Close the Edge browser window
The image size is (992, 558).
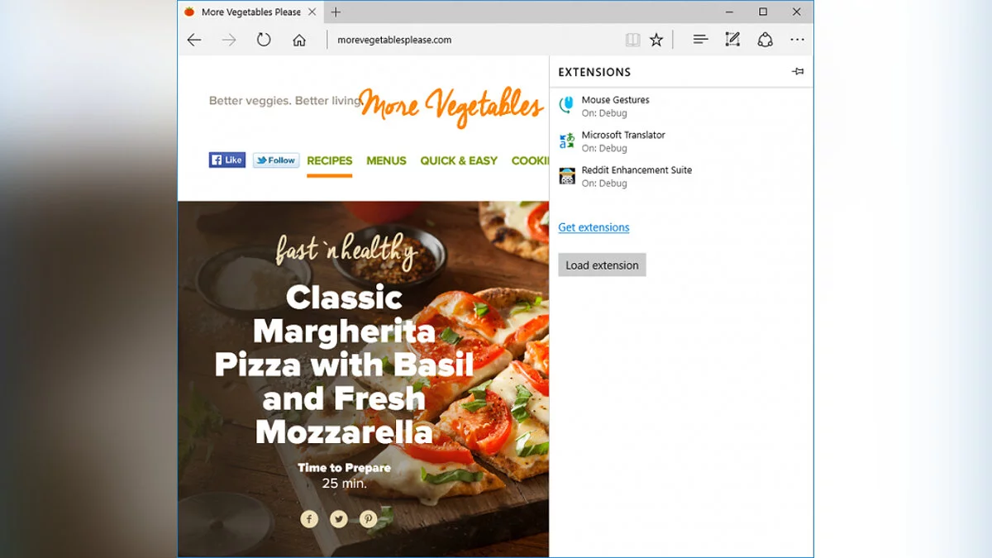click(796, 12)
